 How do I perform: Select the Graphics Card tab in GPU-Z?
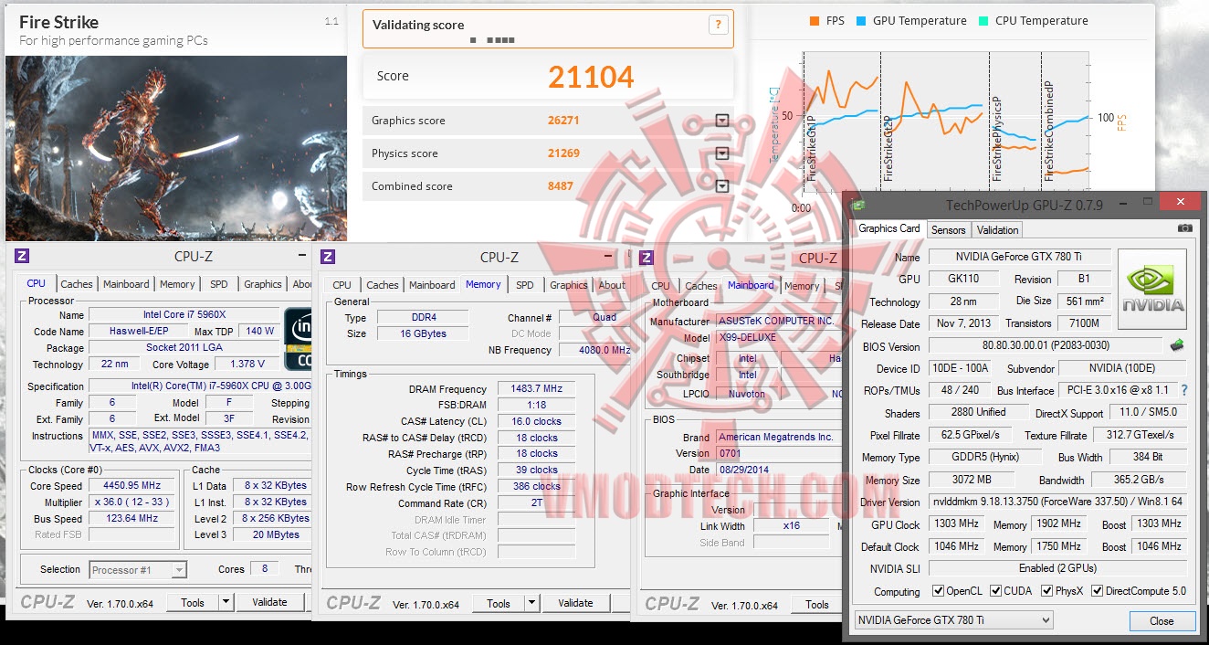pyautogui.click(x=889, y=228)
